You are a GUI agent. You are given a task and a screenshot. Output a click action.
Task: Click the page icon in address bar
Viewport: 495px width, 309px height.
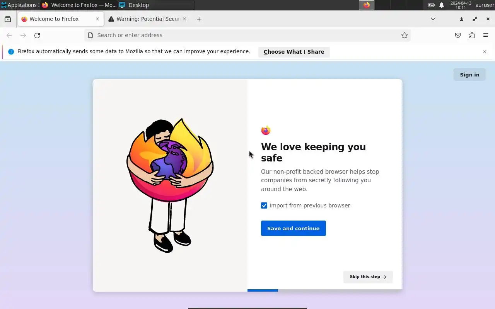pos(90,35)
